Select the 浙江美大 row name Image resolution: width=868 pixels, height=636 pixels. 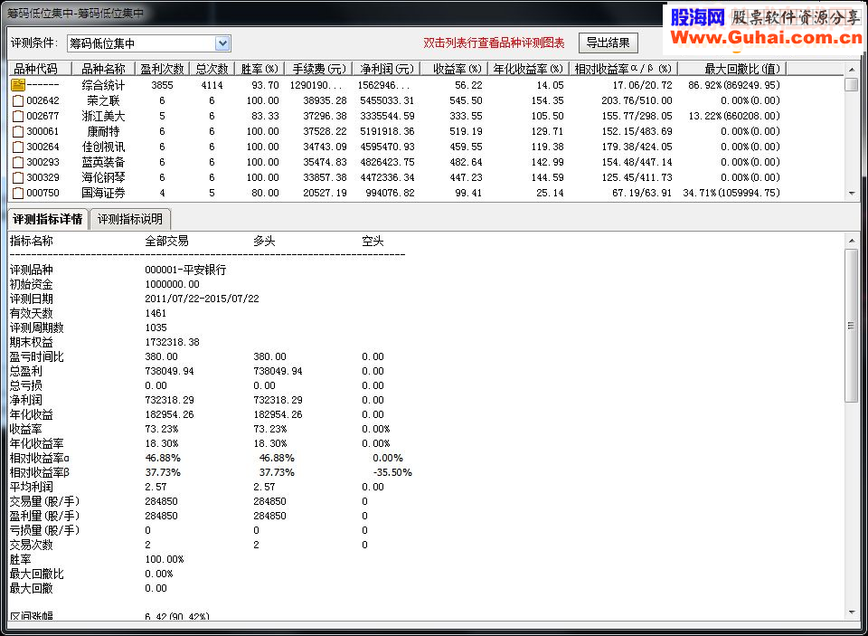[x=103, y=117]
